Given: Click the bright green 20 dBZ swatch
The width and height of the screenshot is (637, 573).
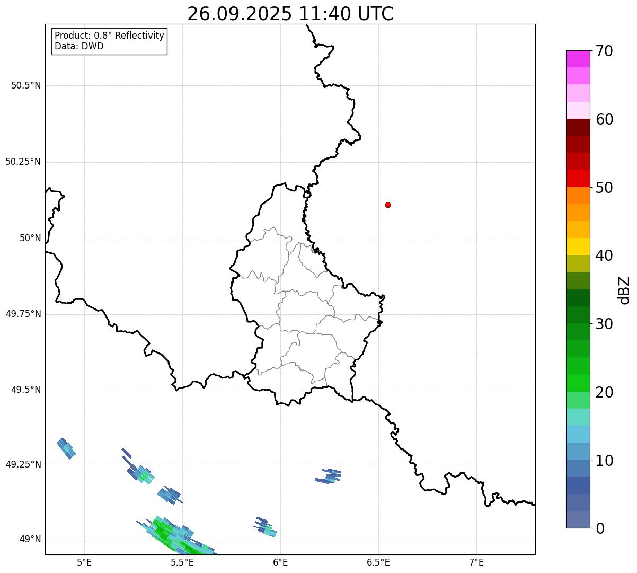Looking at the screenshot, I should click(x=578, y=383).
